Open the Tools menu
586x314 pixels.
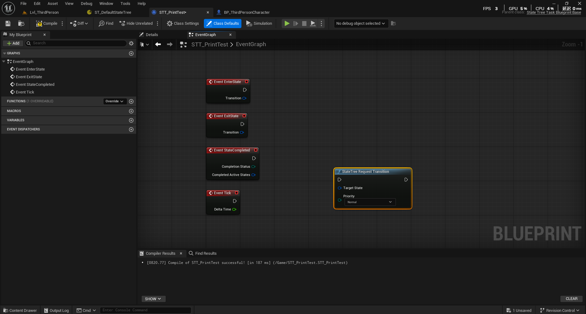coord(125,4)
